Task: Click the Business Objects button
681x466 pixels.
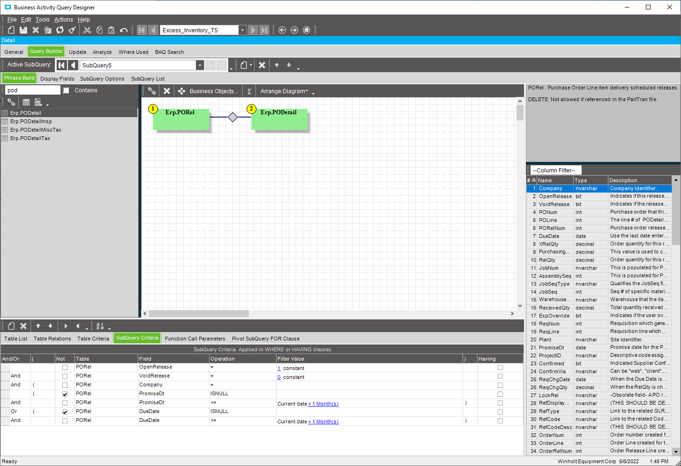Action: 209,91
